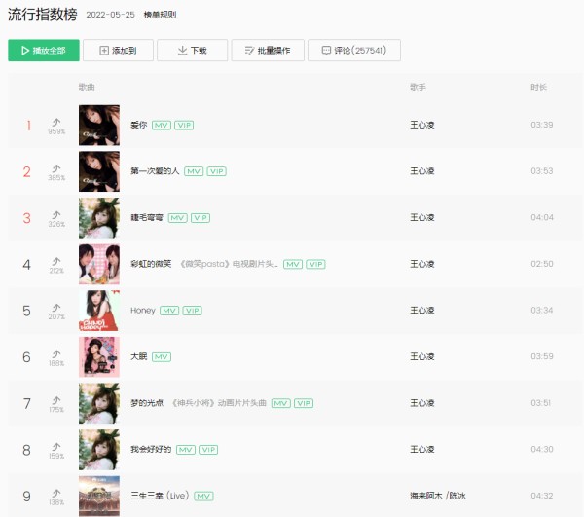Click the MV badge for Honey
Screen dimensions: 584x517
click(x=169, y=311)
